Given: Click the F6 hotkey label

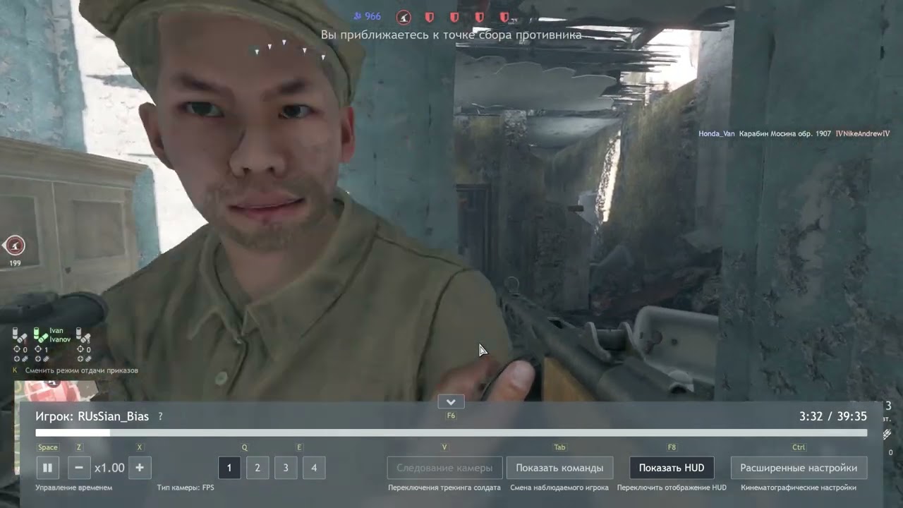Looking at the screenshot, I should 451,416.
